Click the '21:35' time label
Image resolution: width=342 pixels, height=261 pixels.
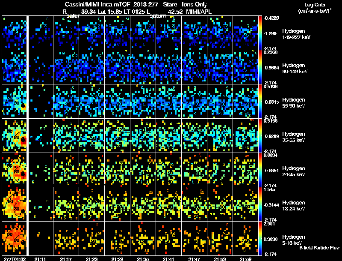pyautogui.click(x=143, y=259)
